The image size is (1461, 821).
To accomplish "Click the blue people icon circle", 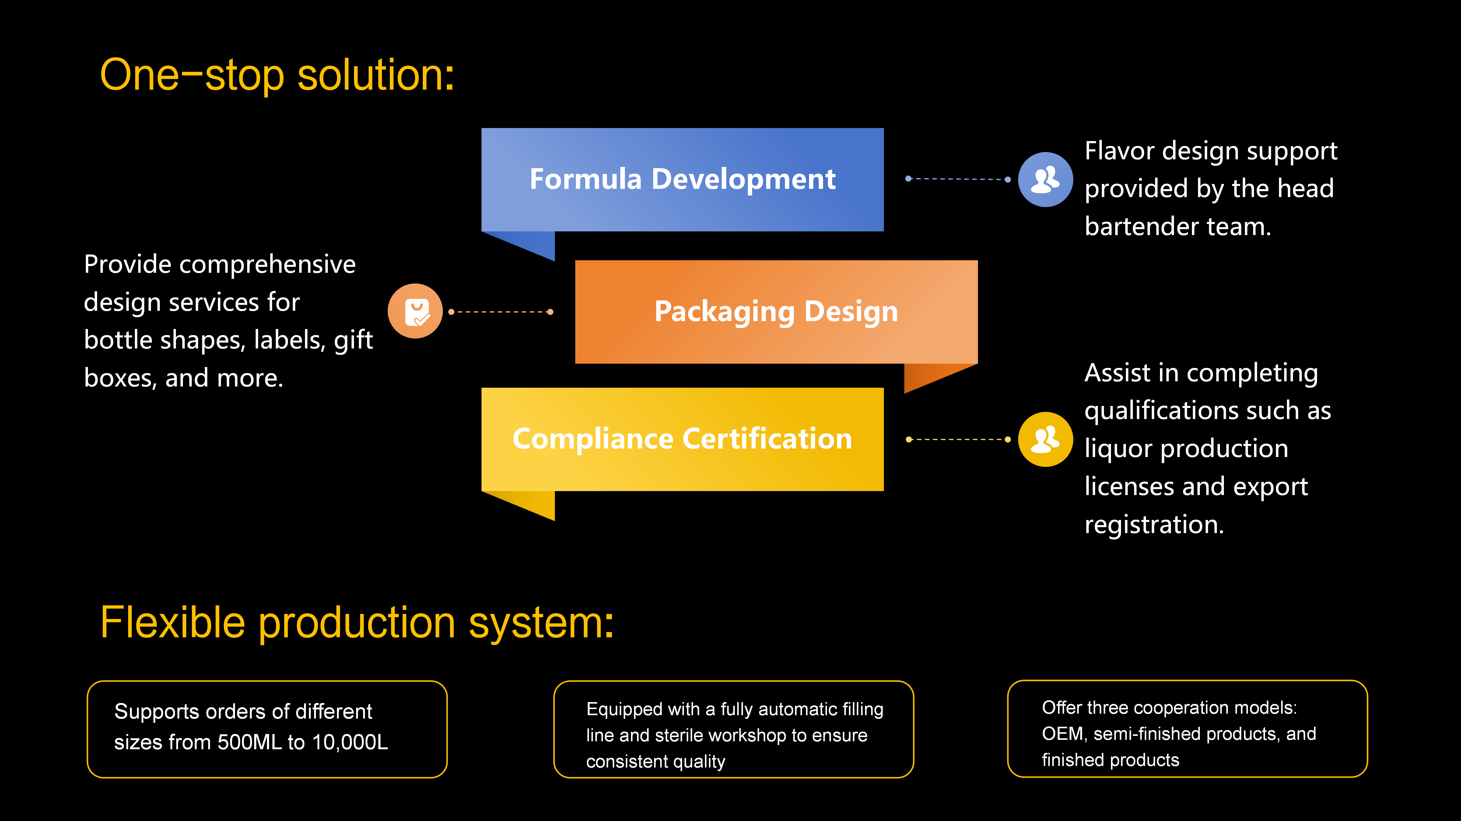I will [1045, 179].
